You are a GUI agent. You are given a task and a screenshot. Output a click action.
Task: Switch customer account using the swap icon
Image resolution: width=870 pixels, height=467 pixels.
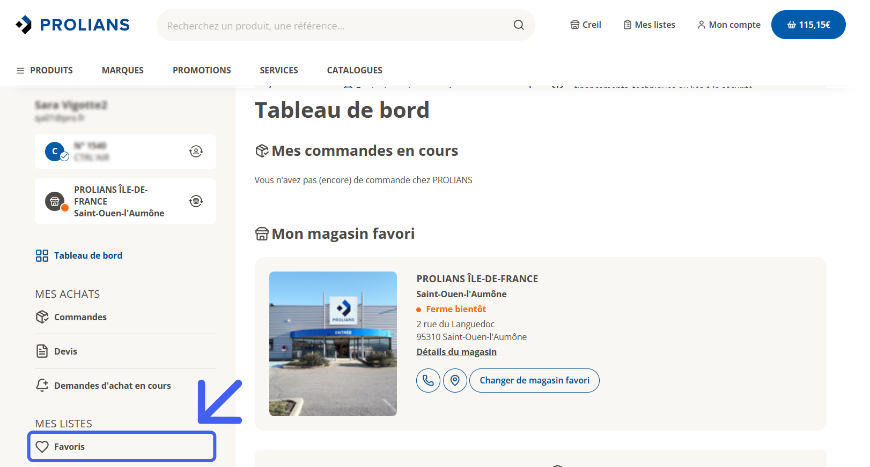click(x=196, y=152)
